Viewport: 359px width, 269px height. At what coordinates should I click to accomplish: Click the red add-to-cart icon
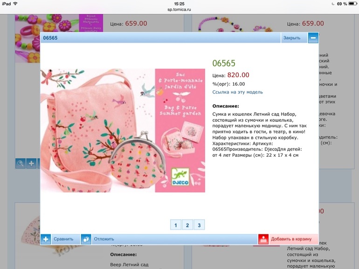pyautogui.click(x=263, y=239)
